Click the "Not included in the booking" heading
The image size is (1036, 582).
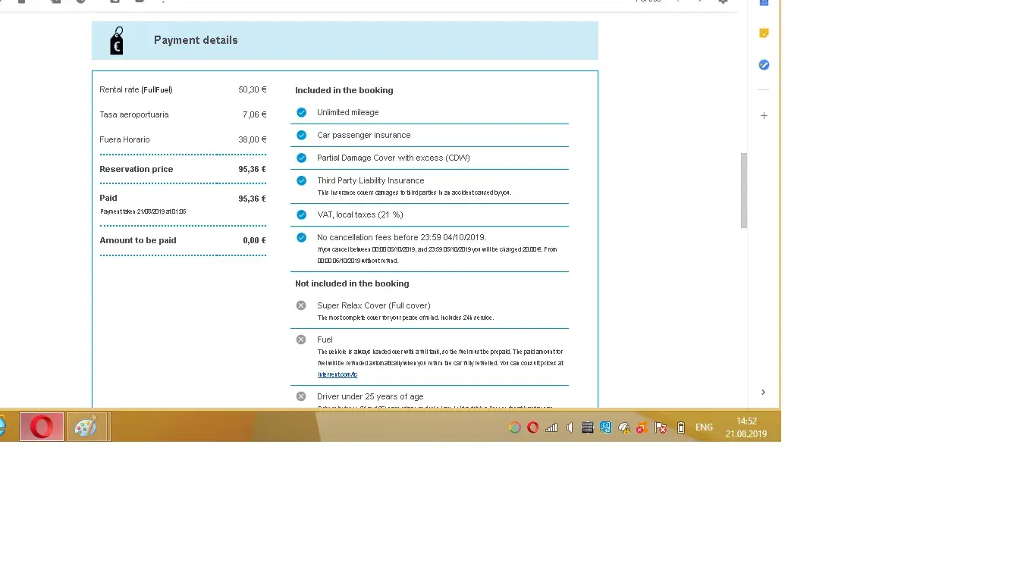pyautogui.click(x=352, y=283)
